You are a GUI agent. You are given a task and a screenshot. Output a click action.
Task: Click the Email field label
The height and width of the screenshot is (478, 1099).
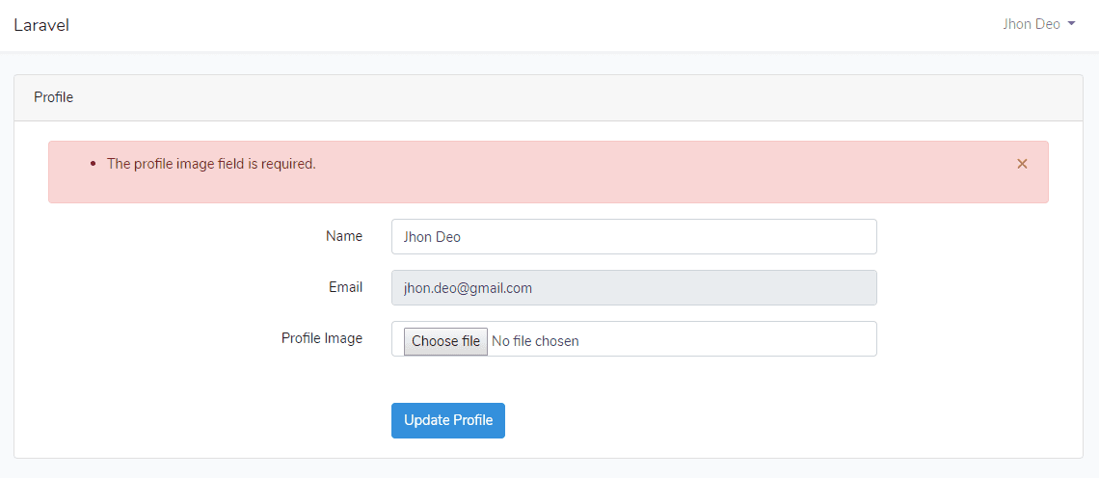click(345, 286)
